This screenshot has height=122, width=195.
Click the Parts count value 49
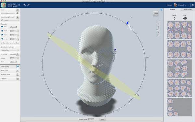coord(185,19)
